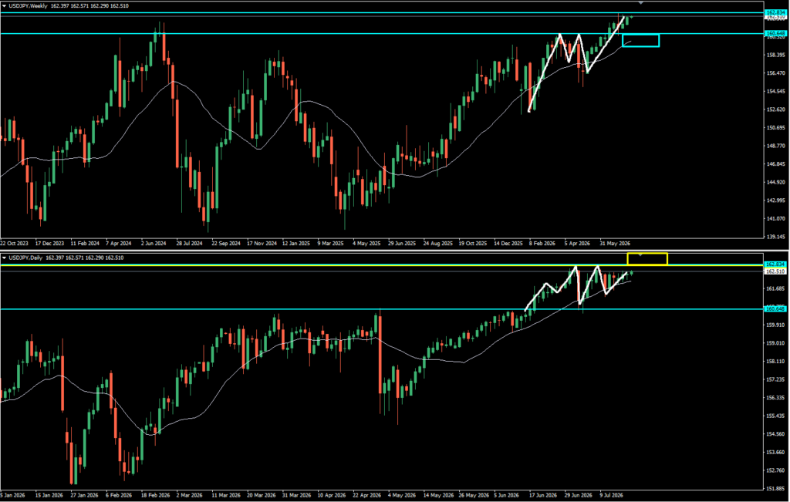Select the 162.834 price label in Weekly chart
This screenshot has width=790, height=502.
tap(775, 12)
